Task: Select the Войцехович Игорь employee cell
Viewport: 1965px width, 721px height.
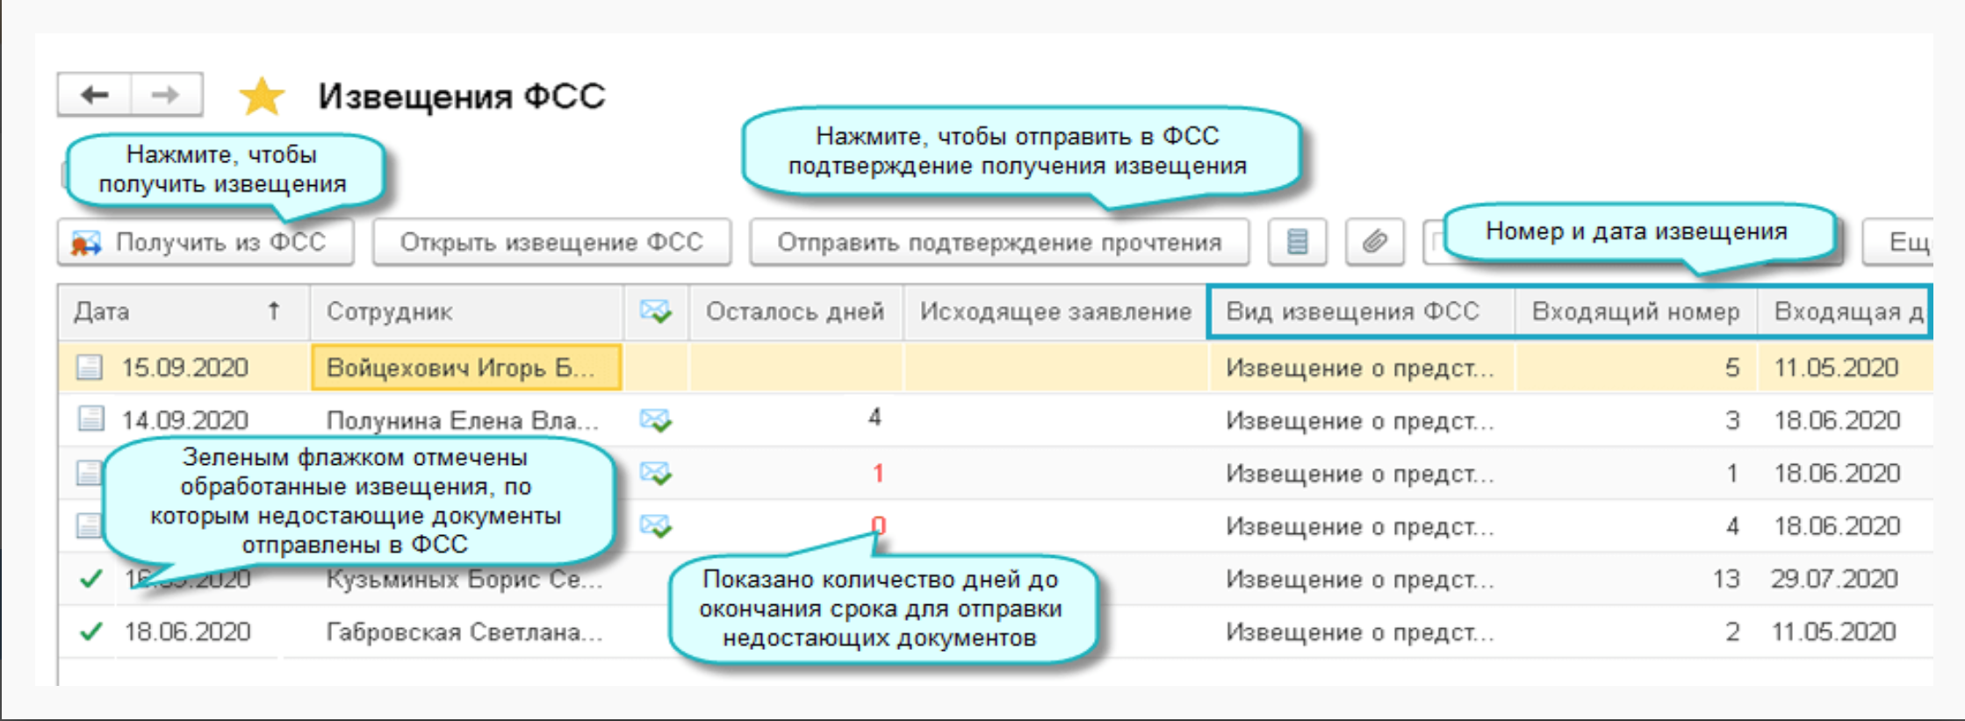Action: coord(465,368)
